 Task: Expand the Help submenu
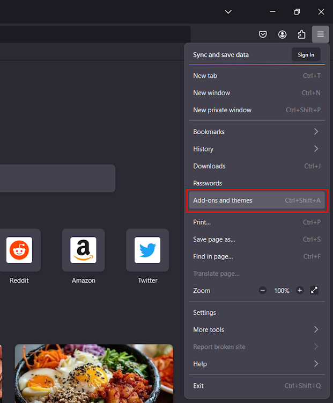257,364
